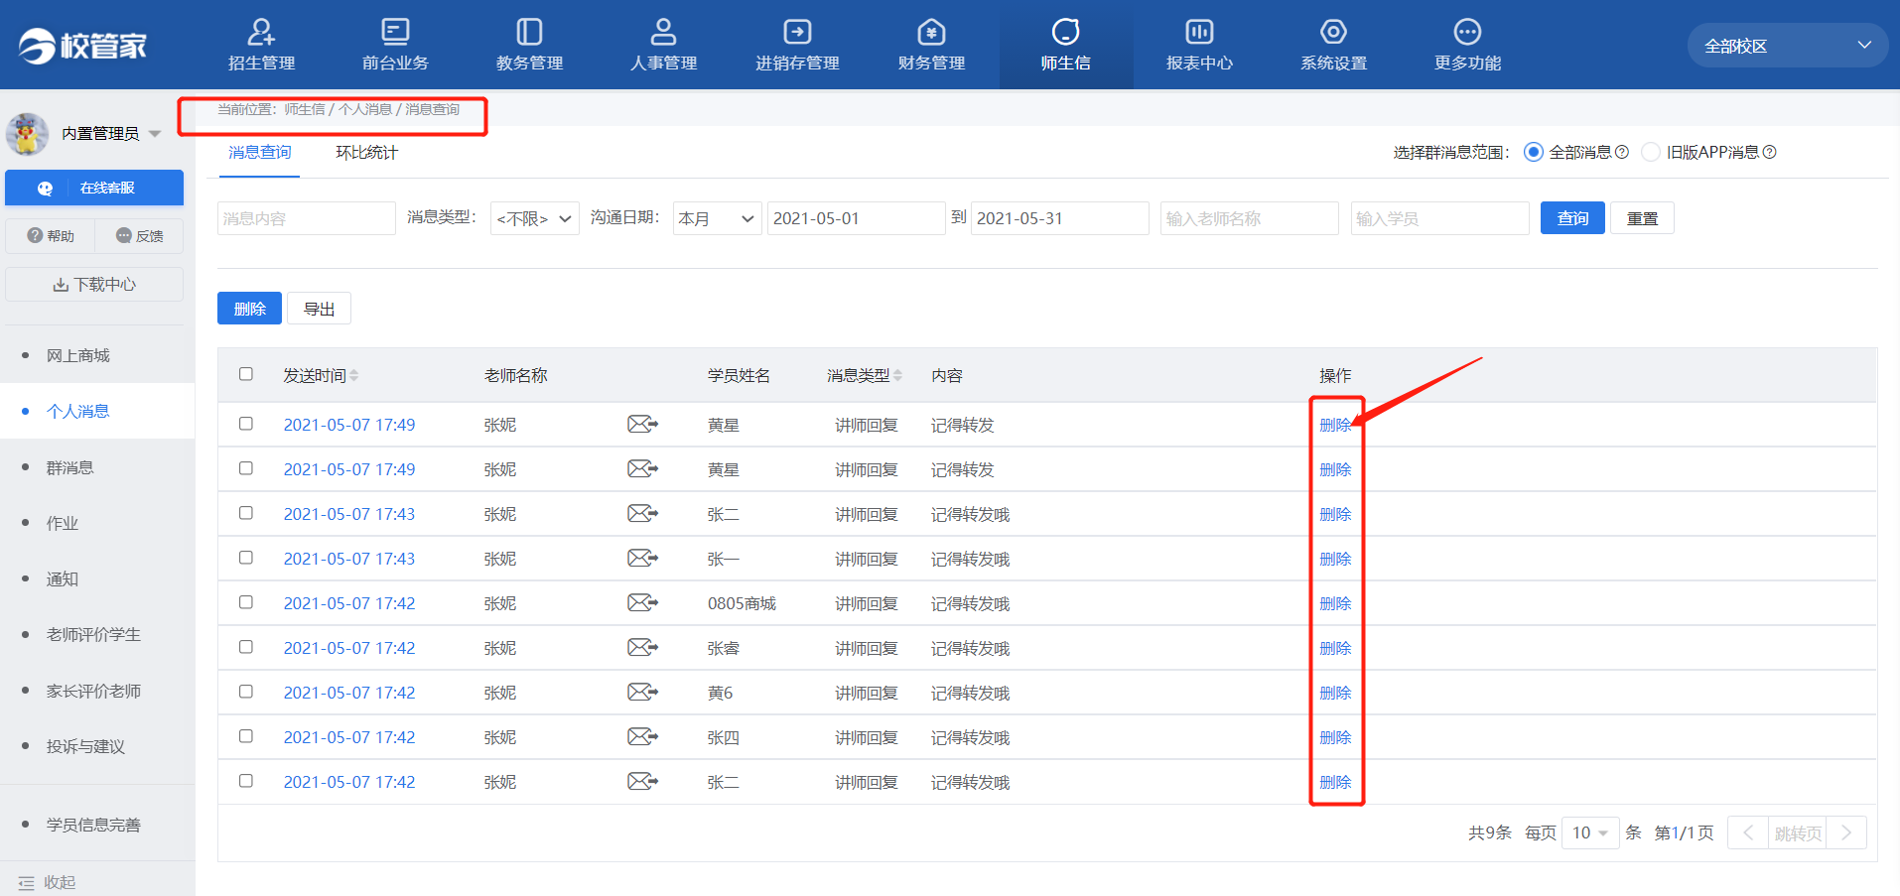Check the 张睿 row checkbox
1900x896 pixels.
pos(246,647)
